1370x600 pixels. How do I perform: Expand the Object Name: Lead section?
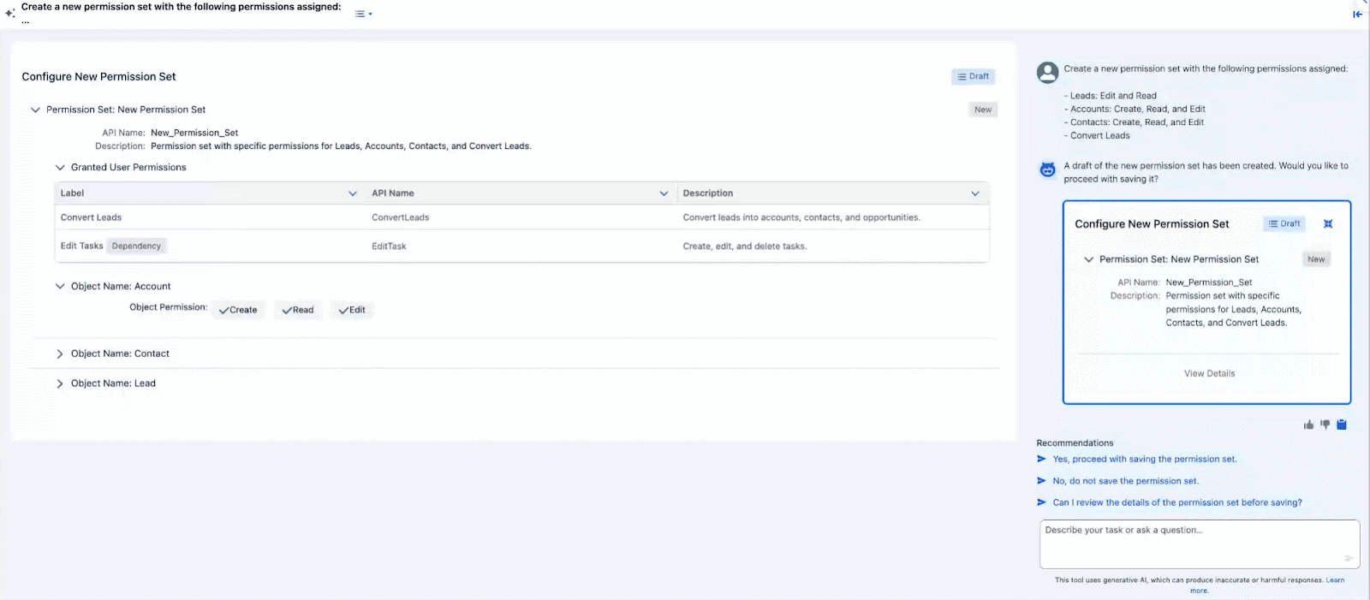tap(60, 383)
